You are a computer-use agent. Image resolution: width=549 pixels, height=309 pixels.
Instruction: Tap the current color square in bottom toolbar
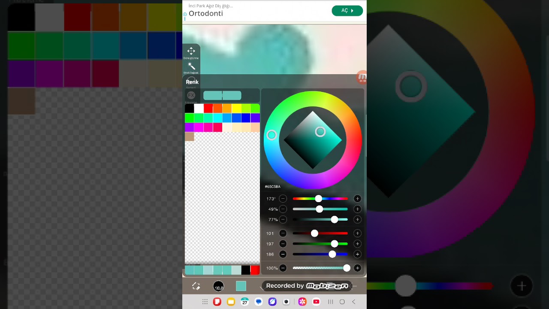point(241,286)
